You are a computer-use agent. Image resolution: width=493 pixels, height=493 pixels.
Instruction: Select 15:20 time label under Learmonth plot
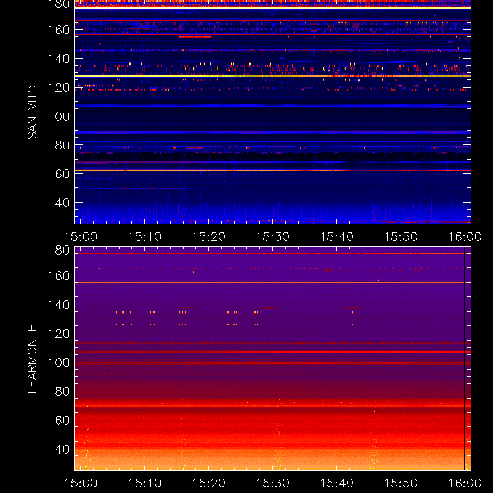tap(209, 483)
